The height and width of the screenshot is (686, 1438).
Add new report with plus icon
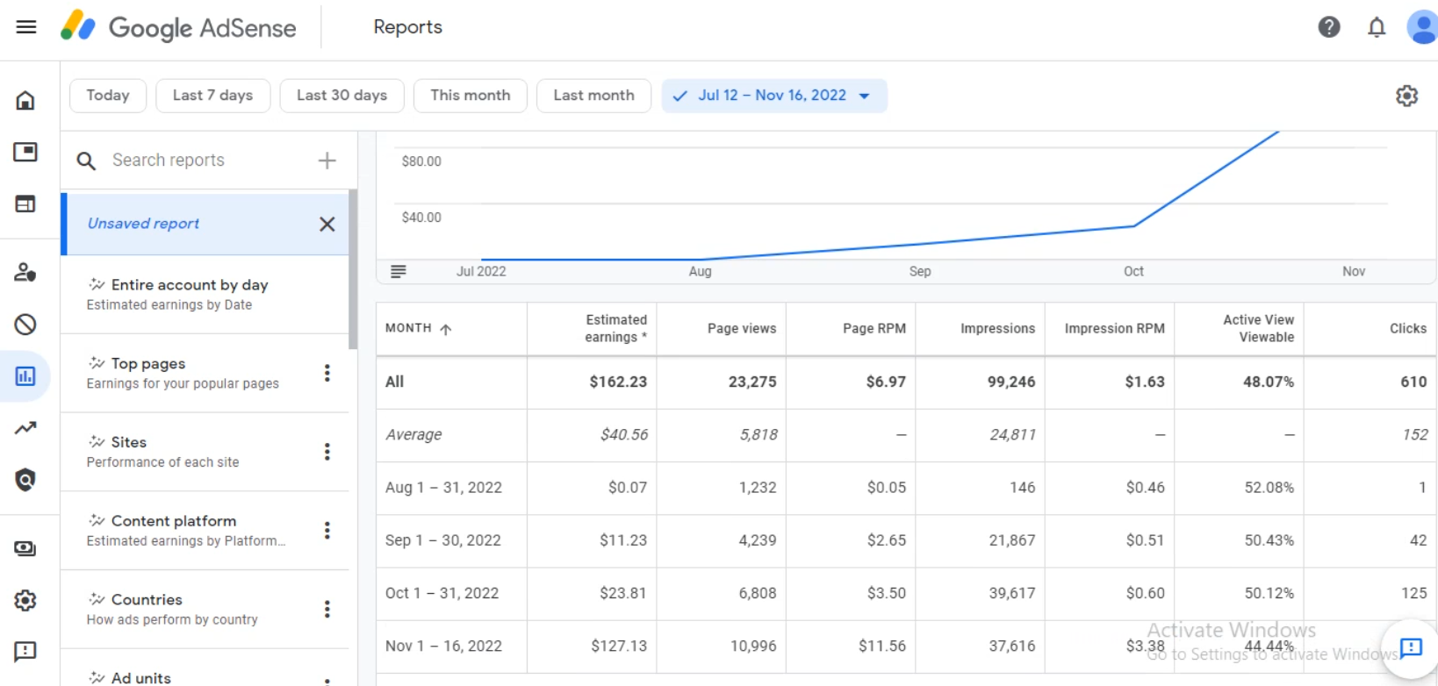[327, 161]
